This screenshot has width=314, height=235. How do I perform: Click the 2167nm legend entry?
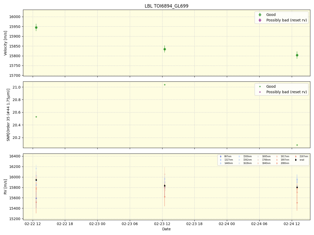click(304, 156)
